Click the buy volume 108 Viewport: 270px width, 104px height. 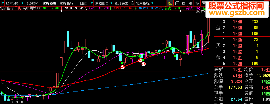[255, 63]
